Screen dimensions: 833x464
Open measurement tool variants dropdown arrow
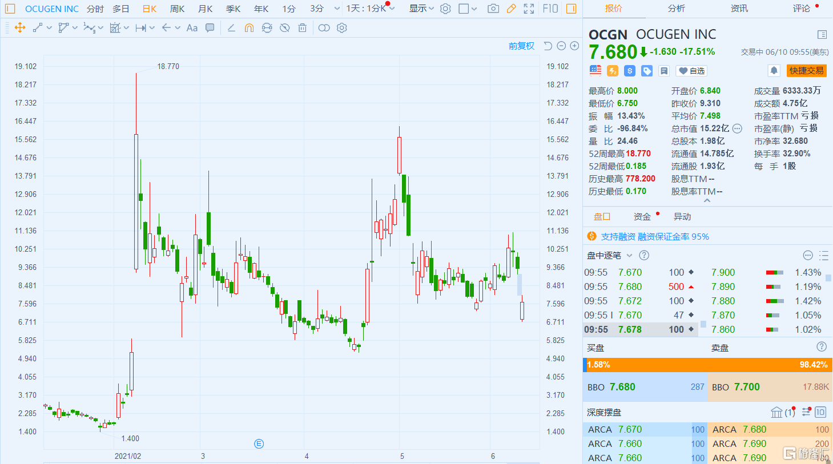tap(152, 28)
